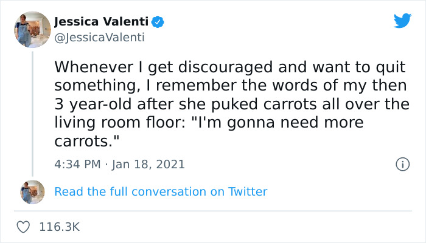Image resolution: width=426 pixels, height=243 pixels.
Task: Click the Jessica Valenti display name
Action: point(101,22)
